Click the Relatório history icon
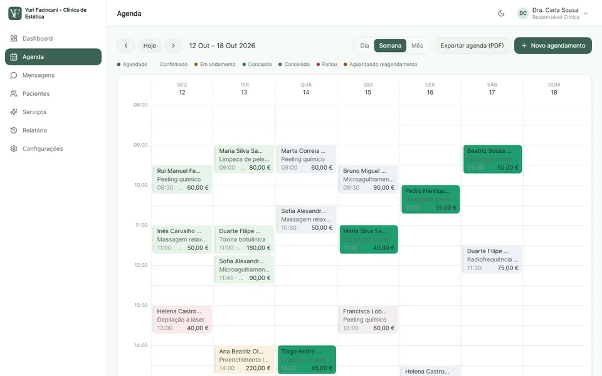This screenshot has height=376, width=602. point(14,130)
